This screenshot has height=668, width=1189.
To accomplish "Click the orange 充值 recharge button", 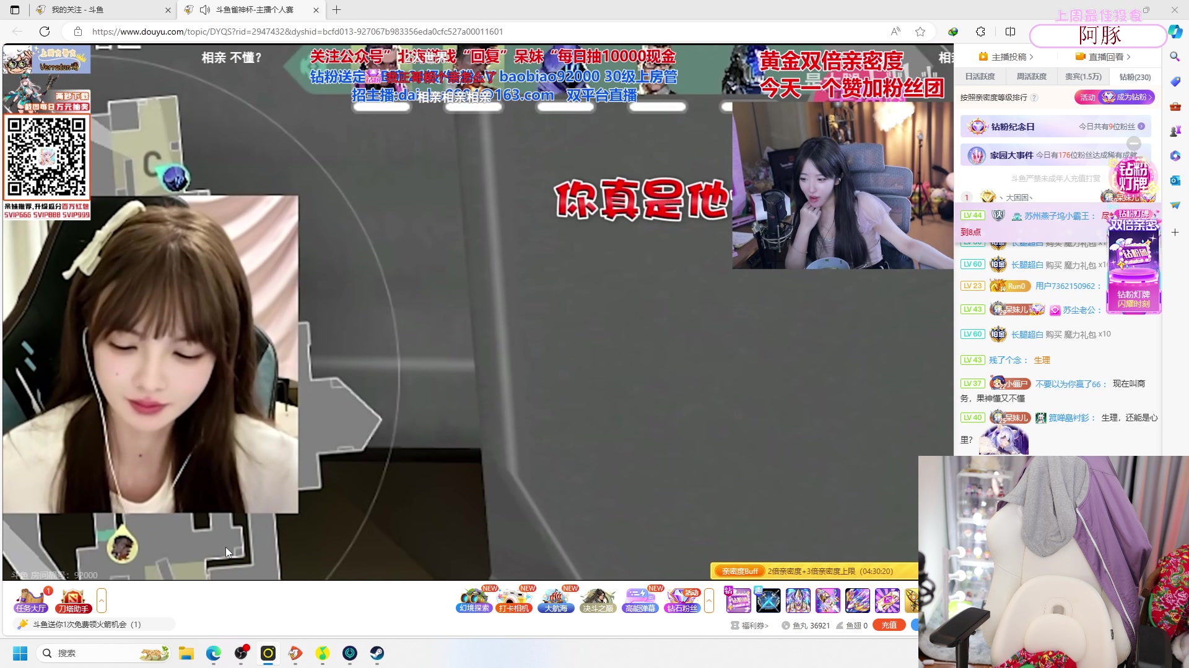I will (889, 625).
